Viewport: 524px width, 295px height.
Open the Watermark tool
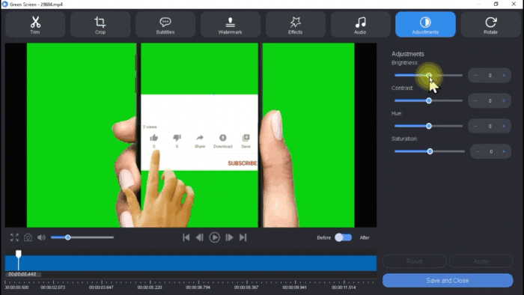click(231, 25)
